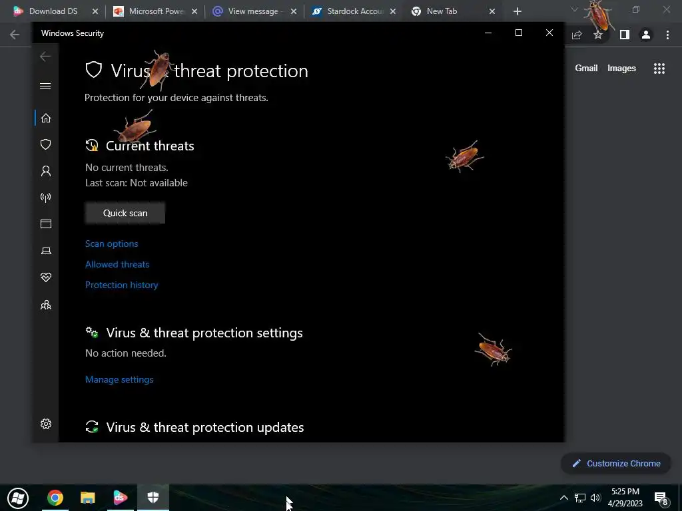
Task: Click Windows Security taskbar icon
Action: pos(153,498)
